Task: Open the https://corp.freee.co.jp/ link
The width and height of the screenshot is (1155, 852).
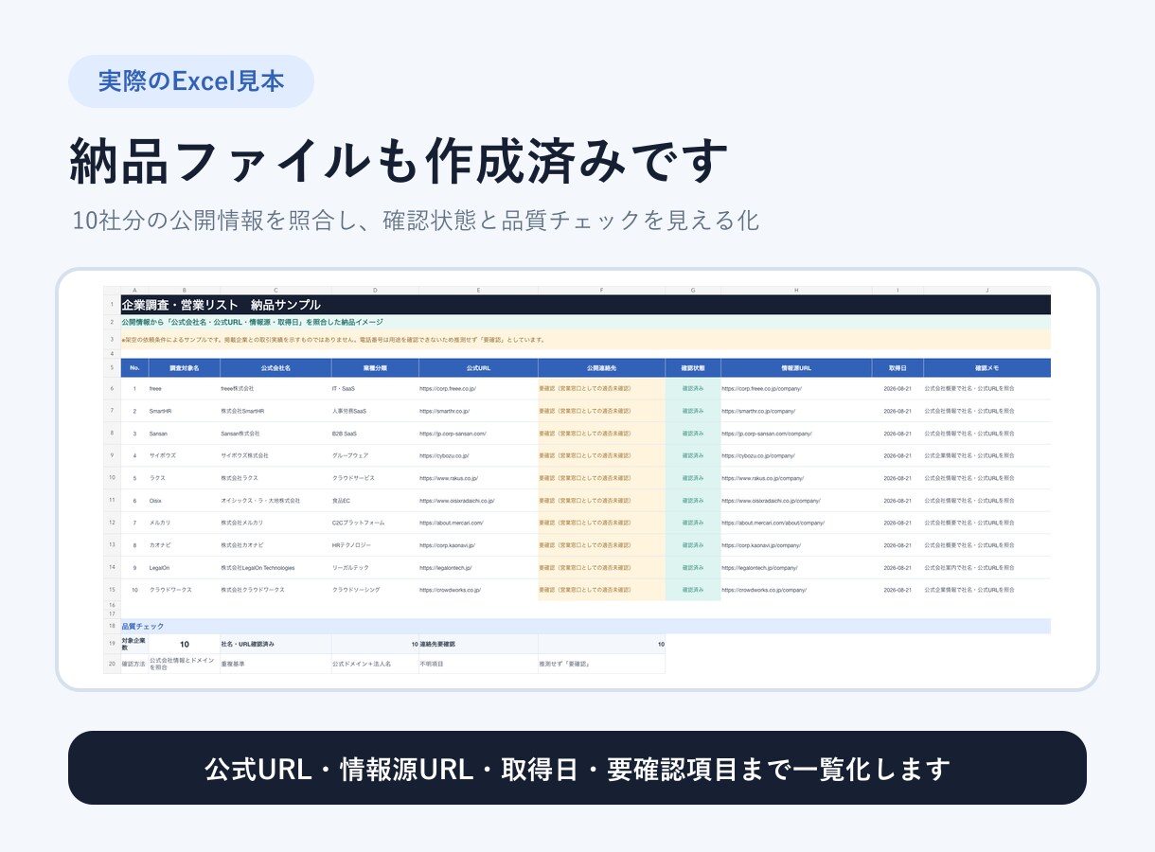Action: (448, 388)
